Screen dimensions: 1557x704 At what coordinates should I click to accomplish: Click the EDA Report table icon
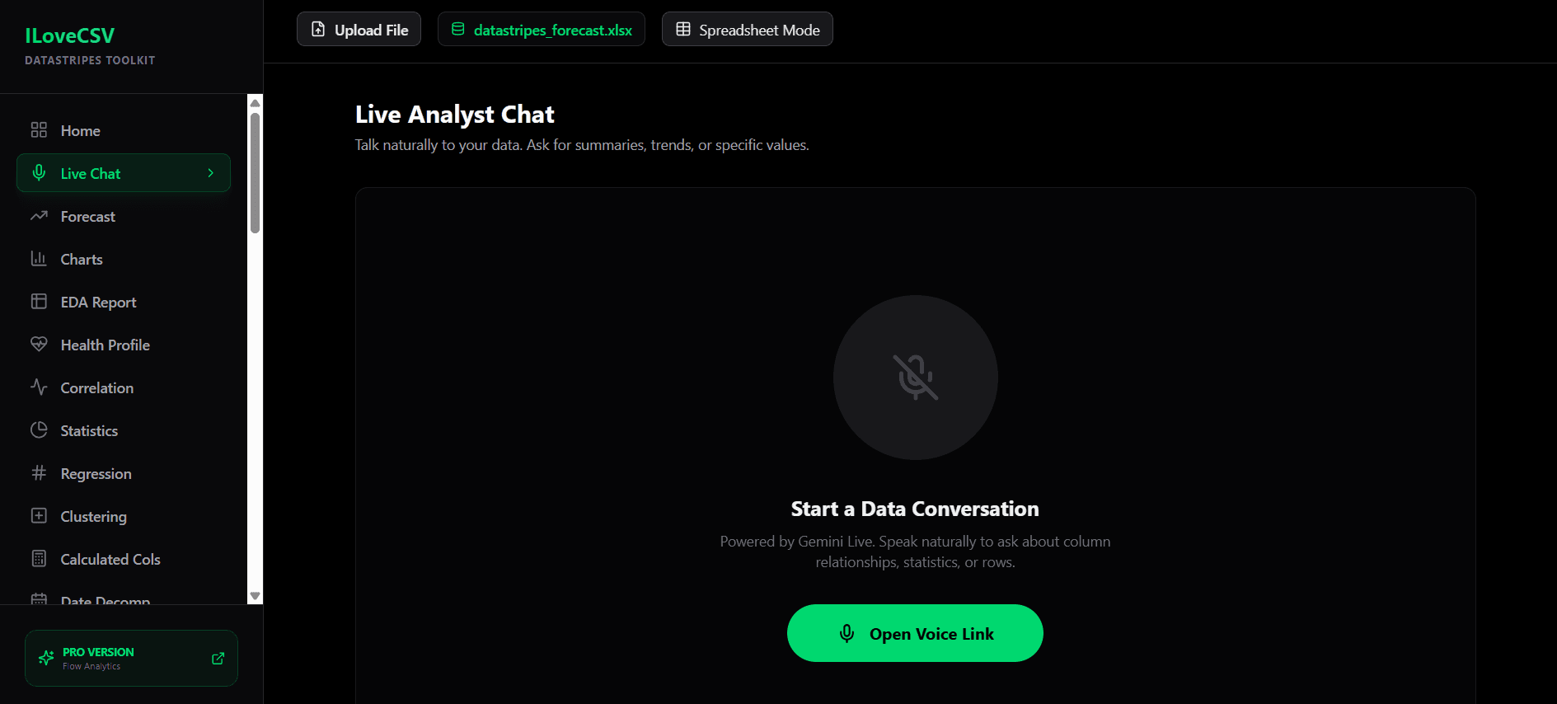point(39,301)
